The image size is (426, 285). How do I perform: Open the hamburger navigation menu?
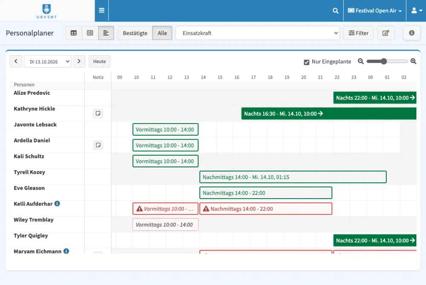[102, 11]
